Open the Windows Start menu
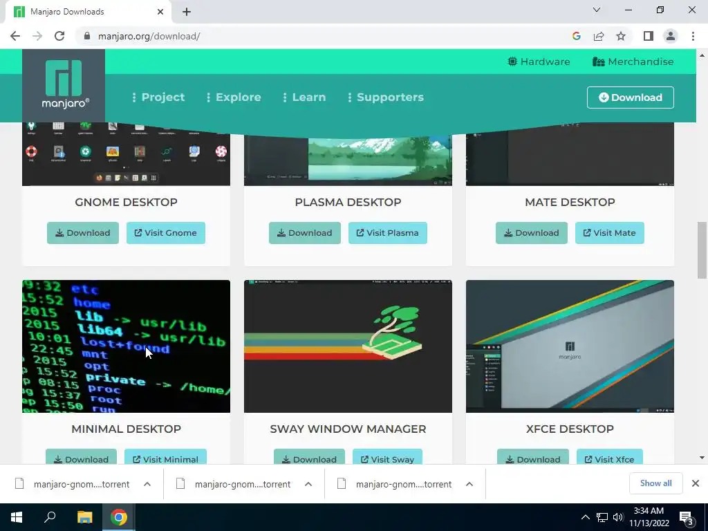Screen dimensions: 708x531 pyautogui.click(x=17, y=517)
